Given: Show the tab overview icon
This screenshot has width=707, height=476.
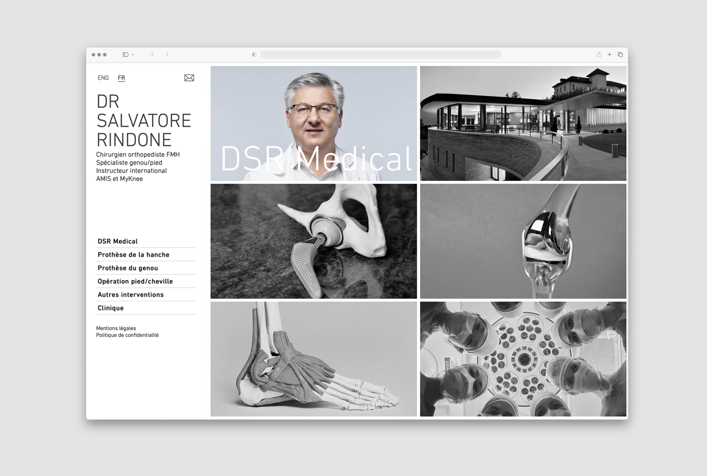Looking at the screenshot, I should pos(620,55).
